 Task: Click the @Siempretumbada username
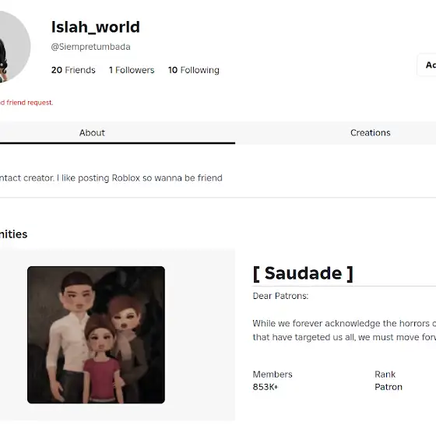click(x=90, y=47)
